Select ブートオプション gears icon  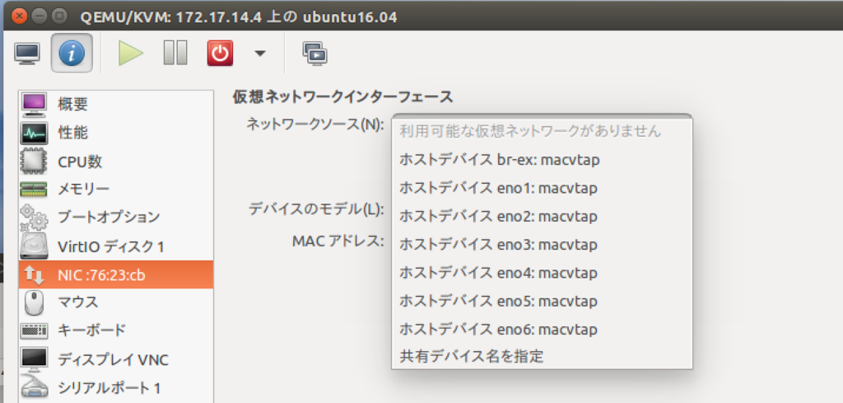35,218
